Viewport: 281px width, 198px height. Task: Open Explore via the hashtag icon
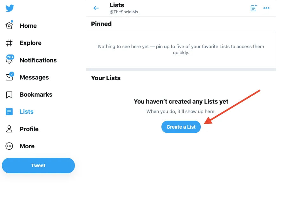pyautogui.click(x=9, y=43)
